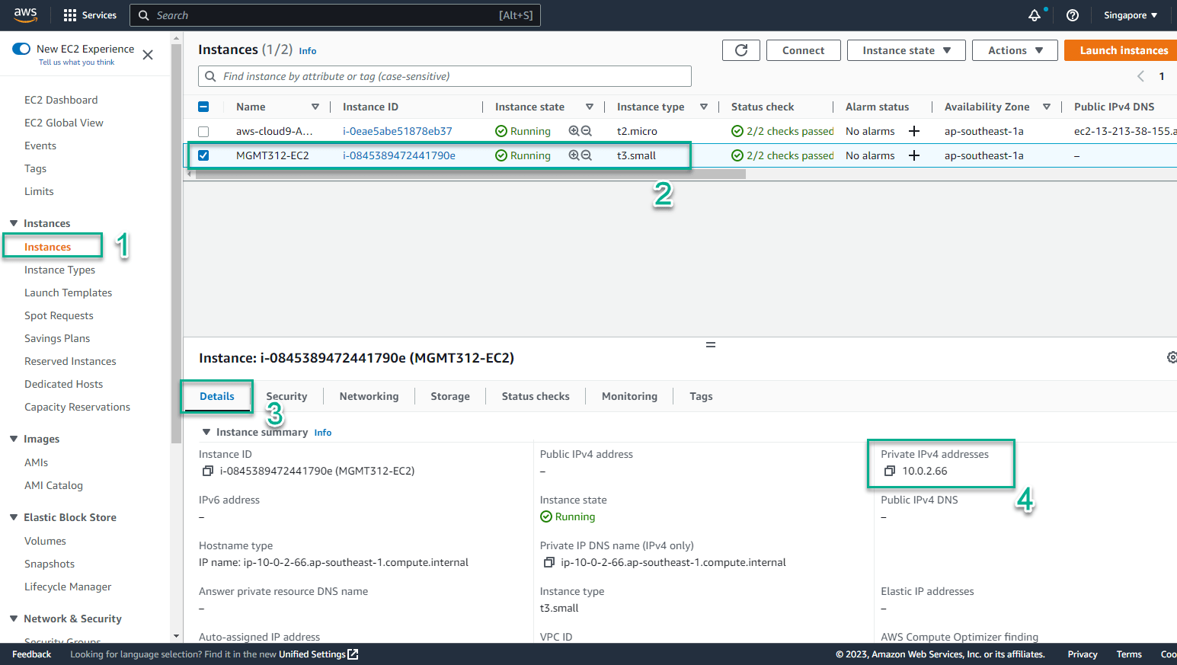Image resolution: width=1177 pixels, height=665 pixels.
Task: Open EC2 Global View in sidebar
Action: [x=64, y=123]
